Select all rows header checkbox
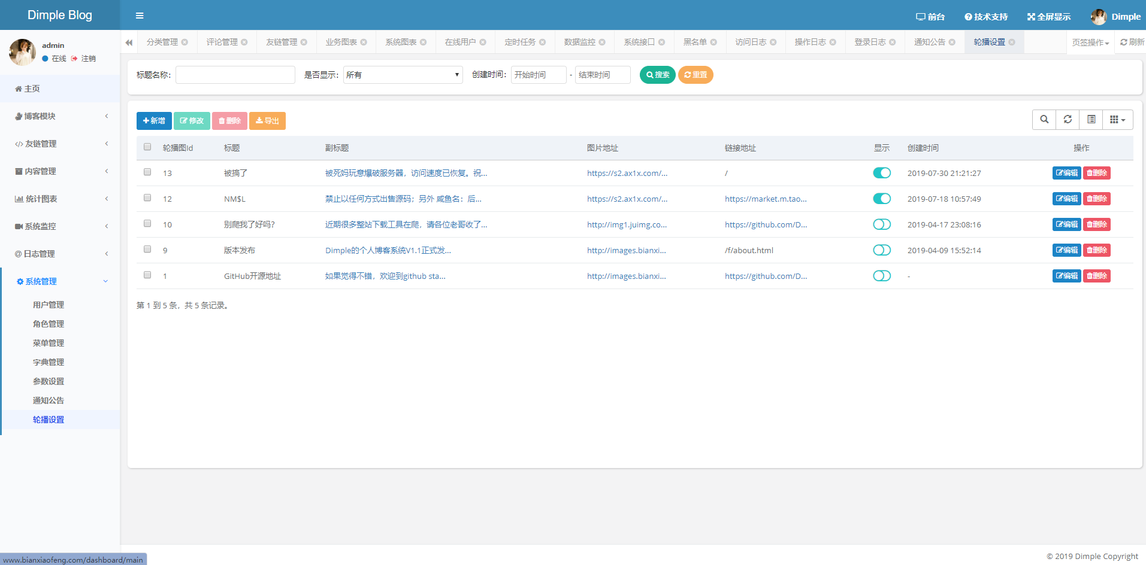The width and height of the screenshot is (1146, 565). tap(147, 147)
